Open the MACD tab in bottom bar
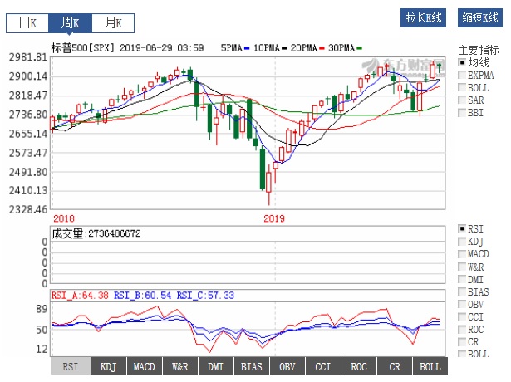Screen dimensions: 511x382 (144, 366)
